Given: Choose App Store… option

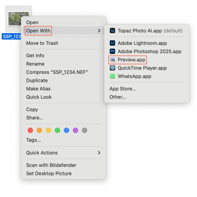Looking at the screenshot, I should 123,89.
